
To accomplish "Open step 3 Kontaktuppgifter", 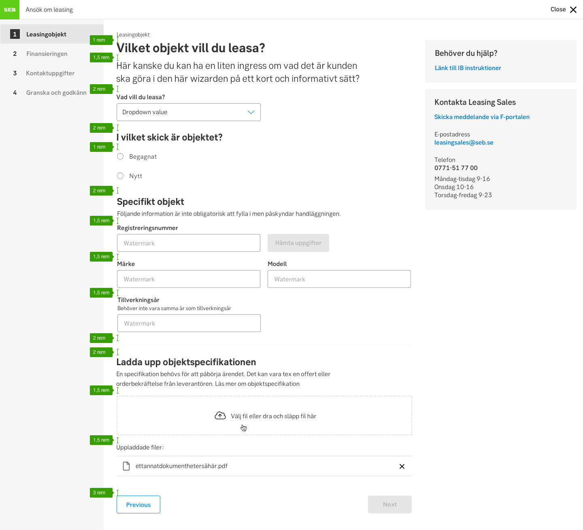I will [50, 73].
